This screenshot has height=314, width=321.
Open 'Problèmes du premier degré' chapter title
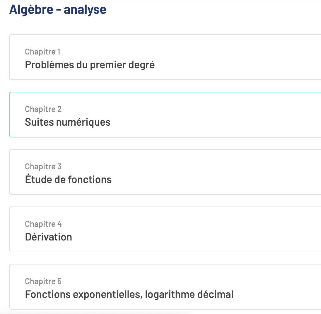(x=90, y=65)
